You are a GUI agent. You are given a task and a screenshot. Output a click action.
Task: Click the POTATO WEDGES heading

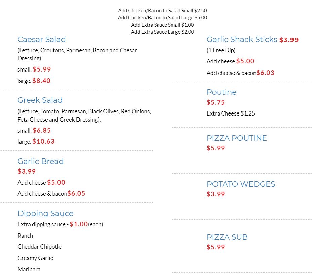[x=241, y=184]
